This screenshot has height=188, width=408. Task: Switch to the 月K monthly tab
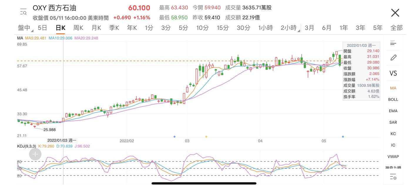point(96,28)
